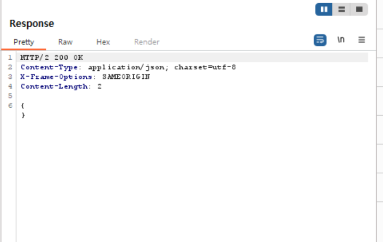Click the SAMEORIGIN header value
The width and height of the screenshot is (383, 242).
(126, 77)
